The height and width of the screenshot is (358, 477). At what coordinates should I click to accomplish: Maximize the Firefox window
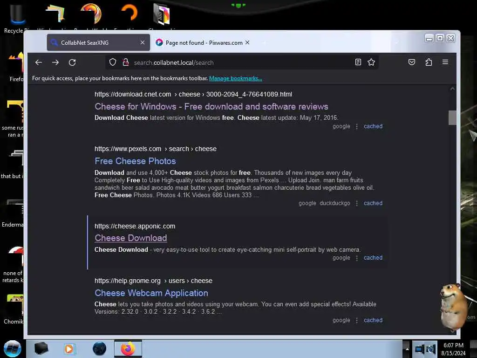(440, 38)
